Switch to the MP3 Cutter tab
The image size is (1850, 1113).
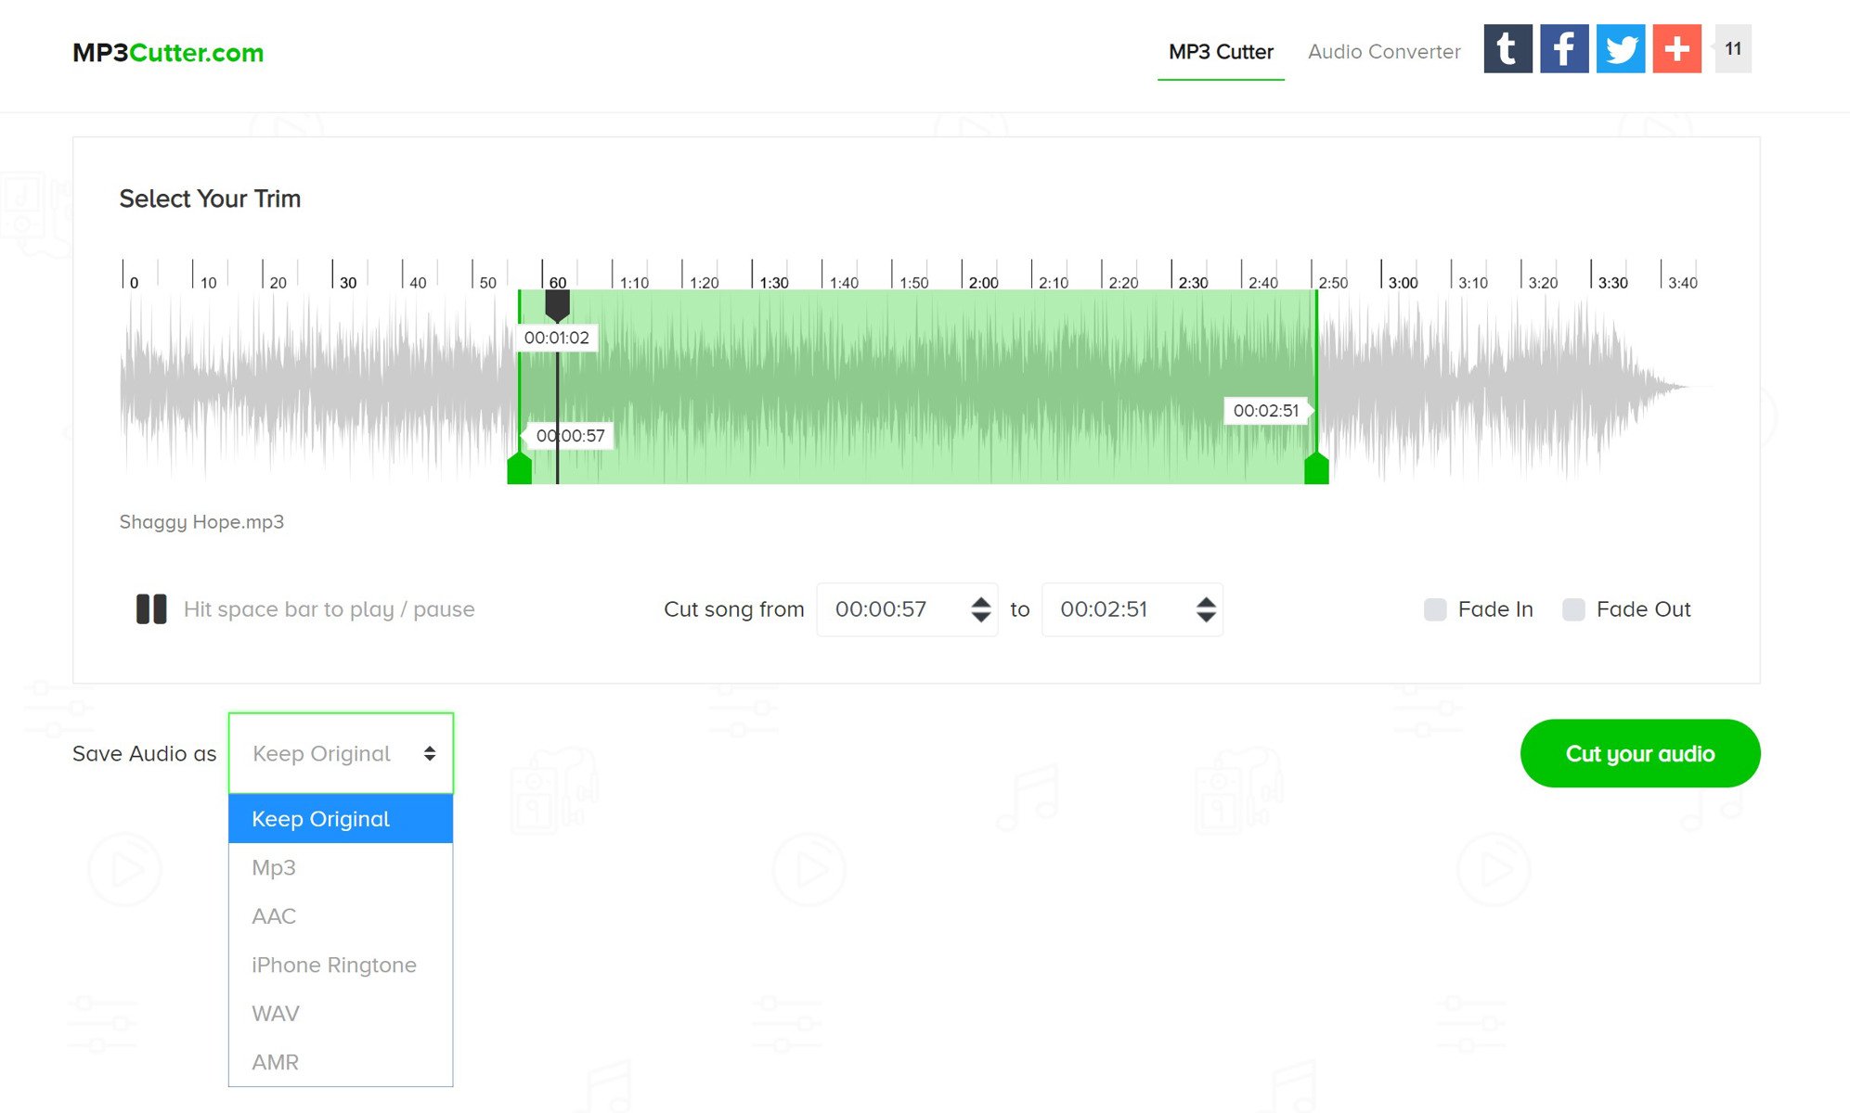tap(1221, 52)
